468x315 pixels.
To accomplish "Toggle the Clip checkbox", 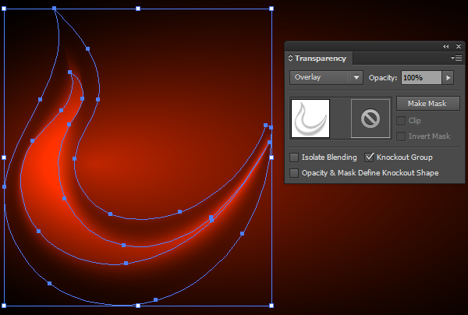I will coord(401,121).
